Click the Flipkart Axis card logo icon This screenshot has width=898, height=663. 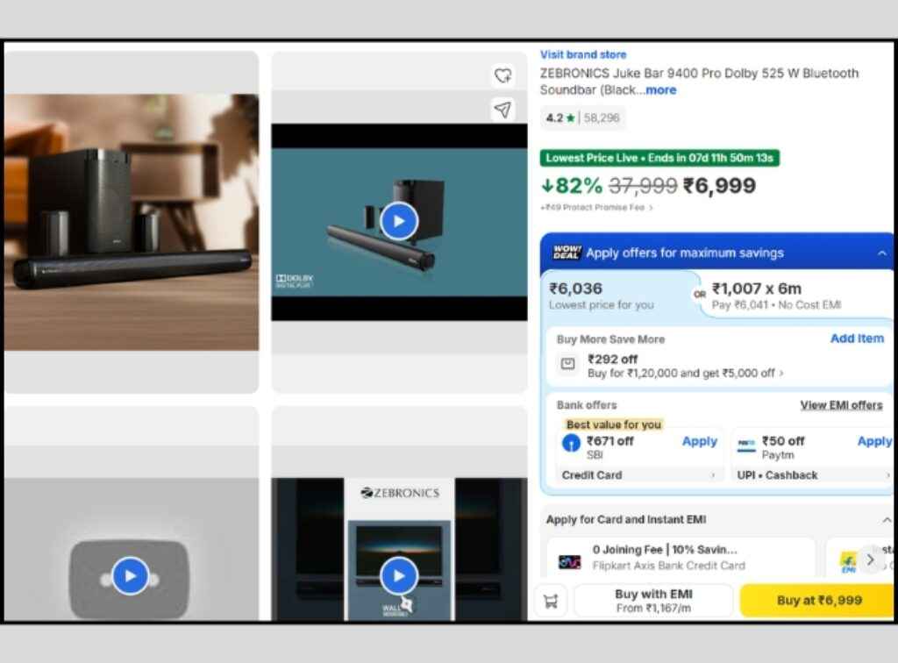click(569, 561)
